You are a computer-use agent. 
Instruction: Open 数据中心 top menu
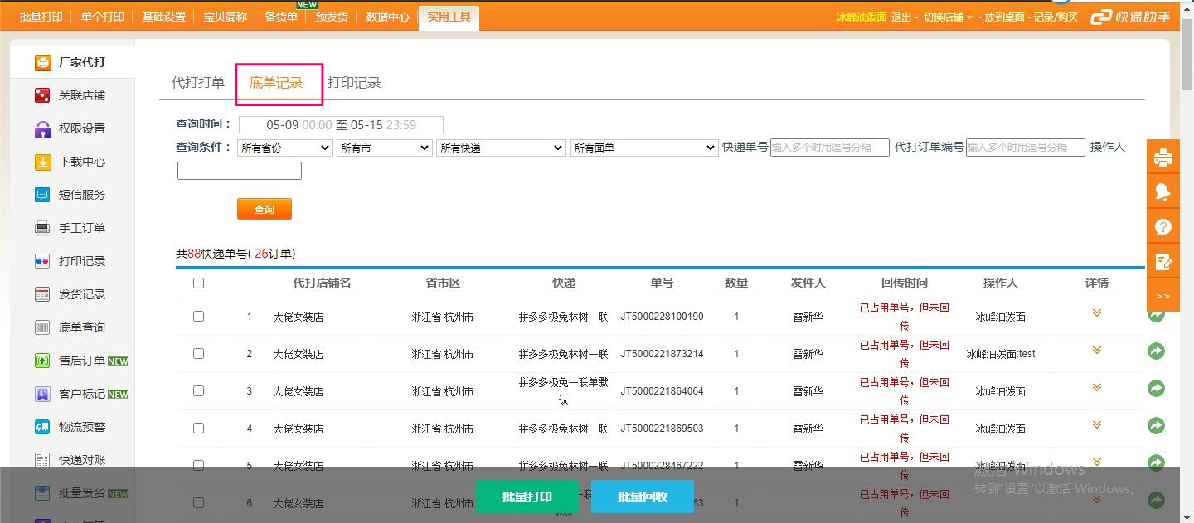coord(387,17)
